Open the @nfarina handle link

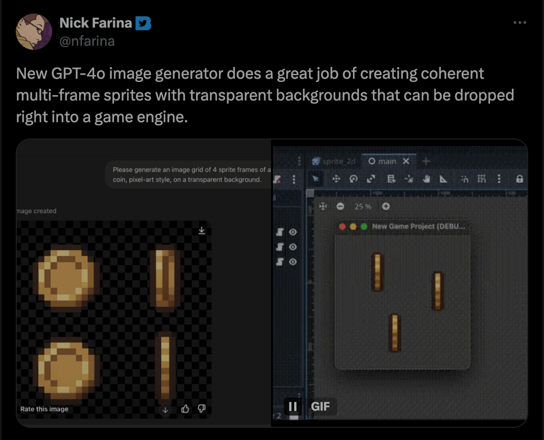pos(87,41)
